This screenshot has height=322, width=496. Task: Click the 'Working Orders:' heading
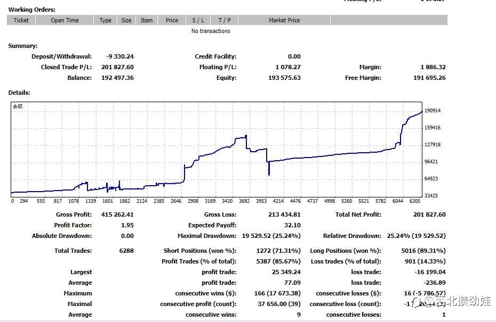tap(31, 10)
